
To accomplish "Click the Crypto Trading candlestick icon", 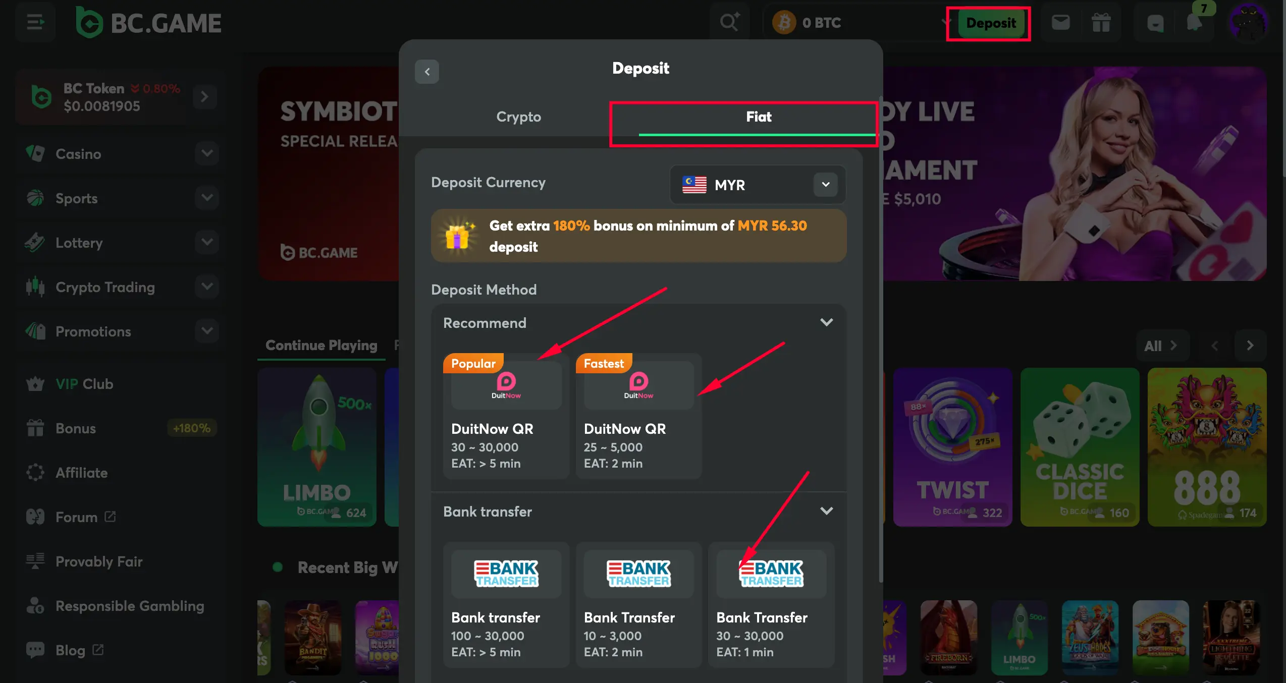I will 35,287.
